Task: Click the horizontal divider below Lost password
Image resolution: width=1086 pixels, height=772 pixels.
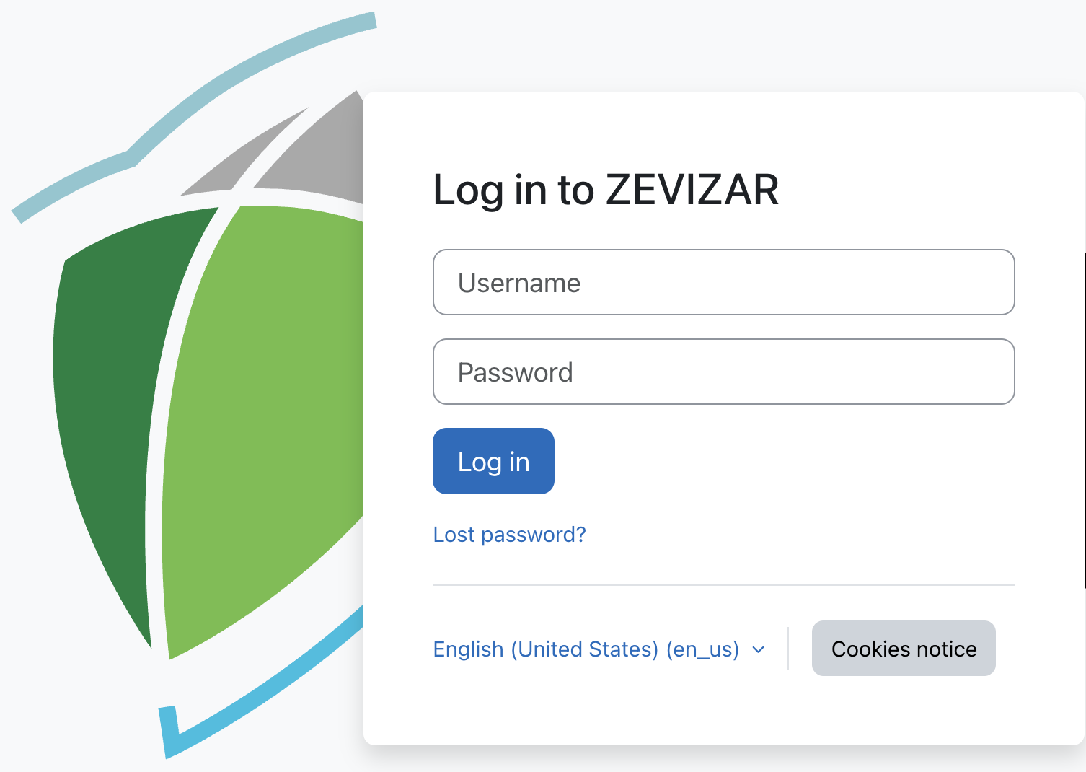Action: click(x=723, y=585)
